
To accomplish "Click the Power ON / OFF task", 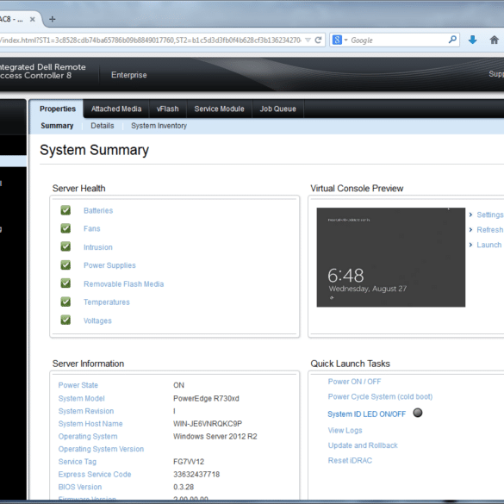I will point(354,382).
